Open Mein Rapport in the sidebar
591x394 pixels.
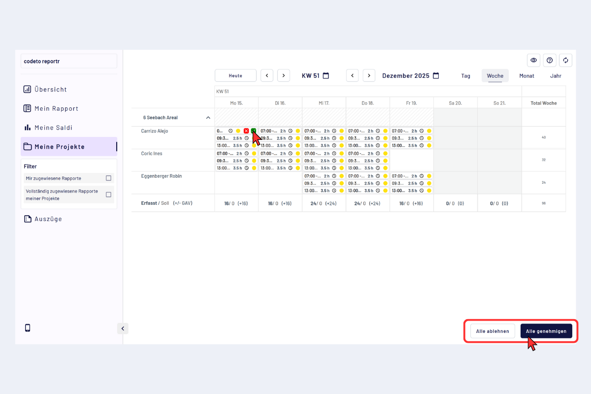[56, 108]
